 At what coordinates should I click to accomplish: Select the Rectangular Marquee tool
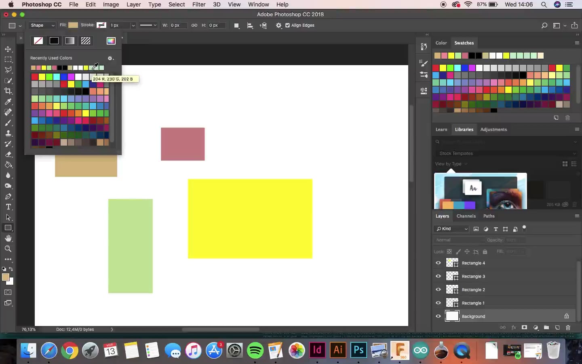(x=8, y=59)
